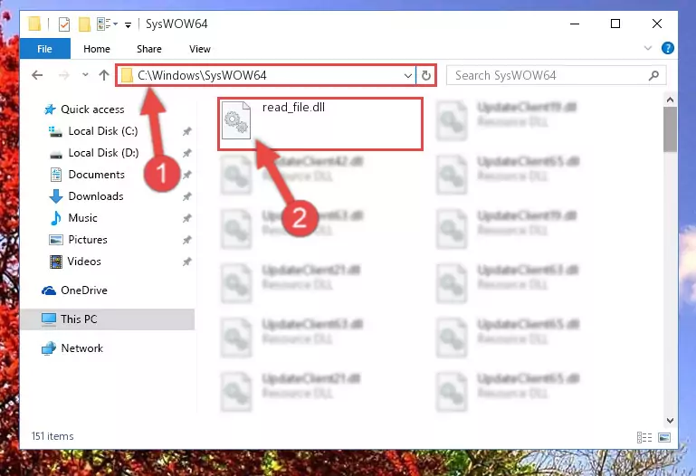The width and height of the screenshot is (696, 476).
Task: Open Local Disk (D:) in sidebar
Action: 103,153
